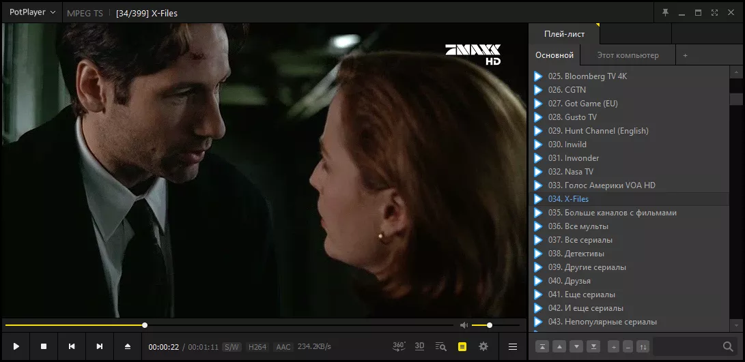Click the video frame to toggle playback
The image size is (745, 362).
(x=264, y=171)
